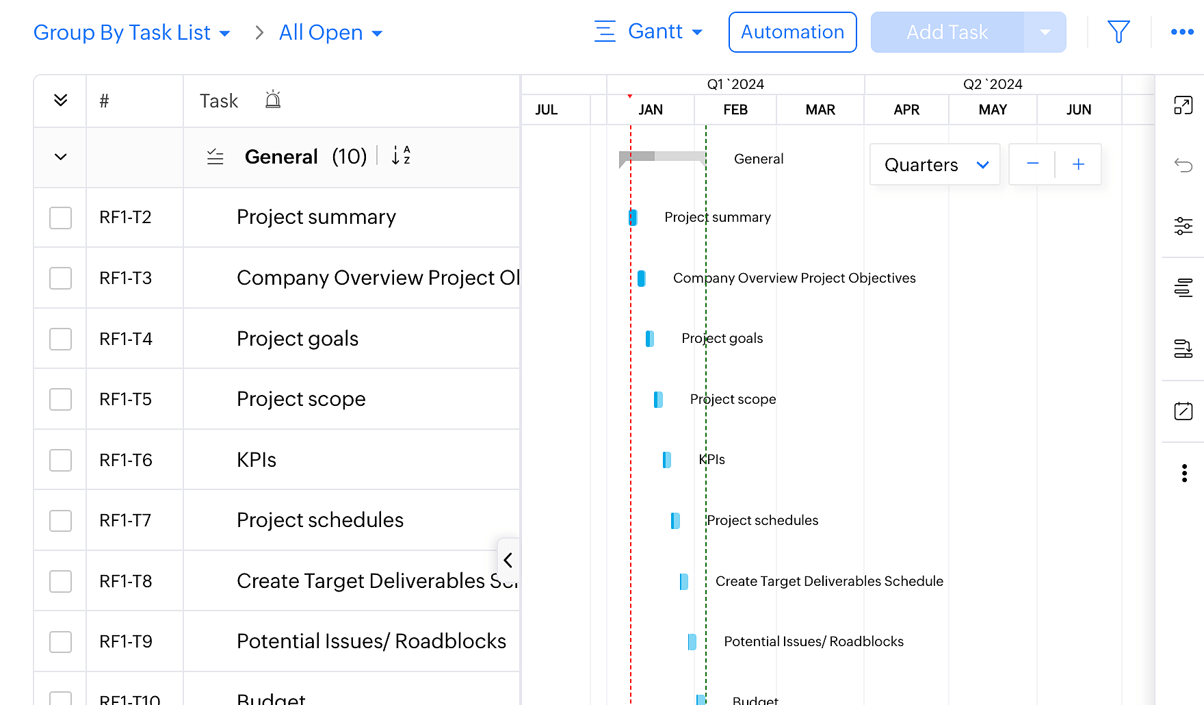
Task: Open the Quarters timescale dropdown
Action: pyautogui.click(x=934, y=165)
